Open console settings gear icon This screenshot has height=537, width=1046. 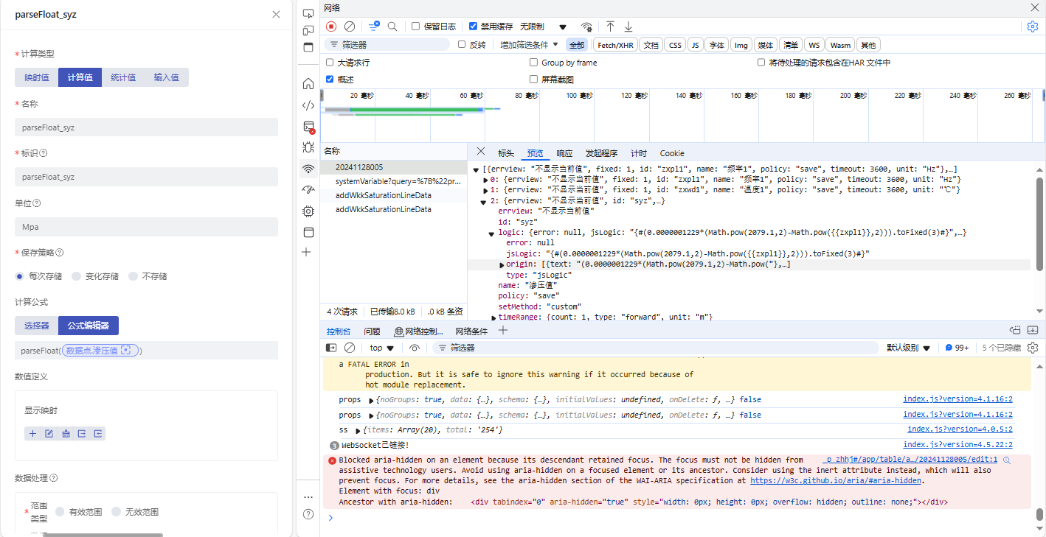pos(1033,348)
